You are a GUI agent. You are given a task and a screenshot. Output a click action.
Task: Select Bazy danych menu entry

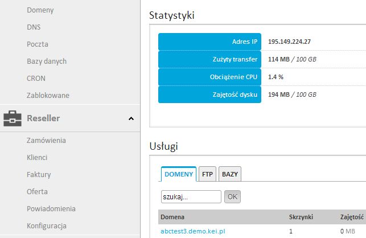click(x=47, y=61)
